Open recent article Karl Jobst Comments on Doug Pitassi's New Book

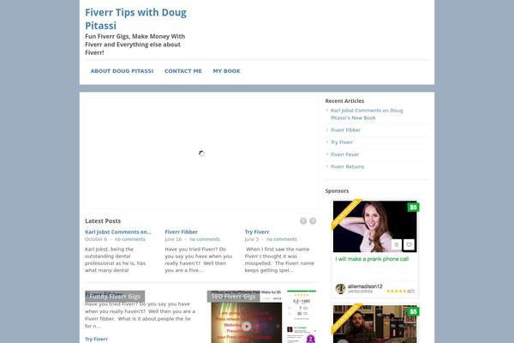tap(367, 114)
